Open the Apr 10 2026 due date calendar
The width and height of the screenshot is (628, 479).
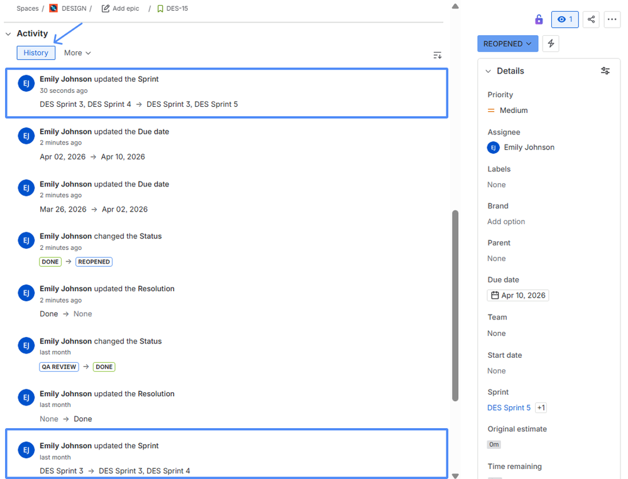point(517,295)
